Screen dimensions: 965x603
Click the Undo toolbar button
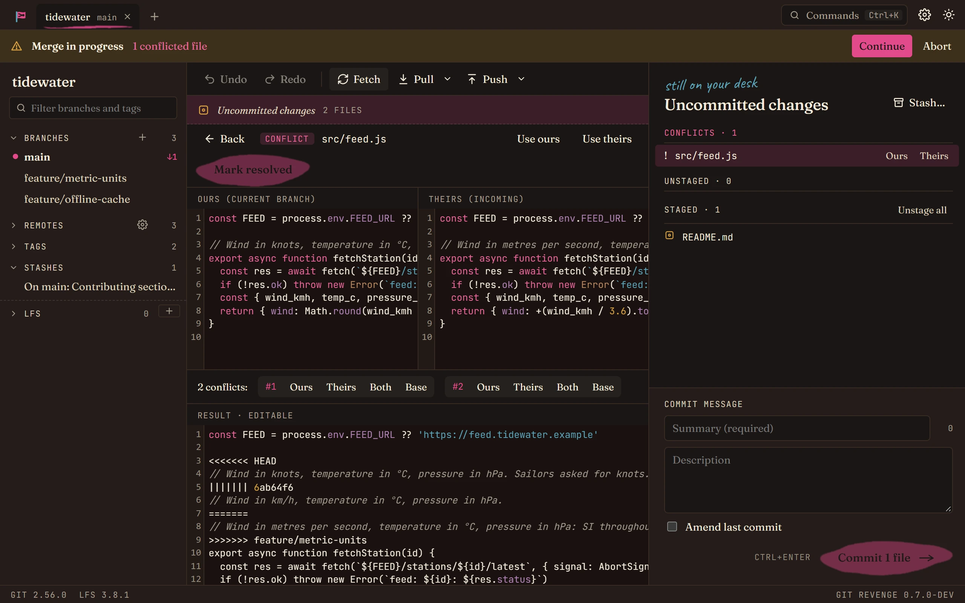point(226,80)
